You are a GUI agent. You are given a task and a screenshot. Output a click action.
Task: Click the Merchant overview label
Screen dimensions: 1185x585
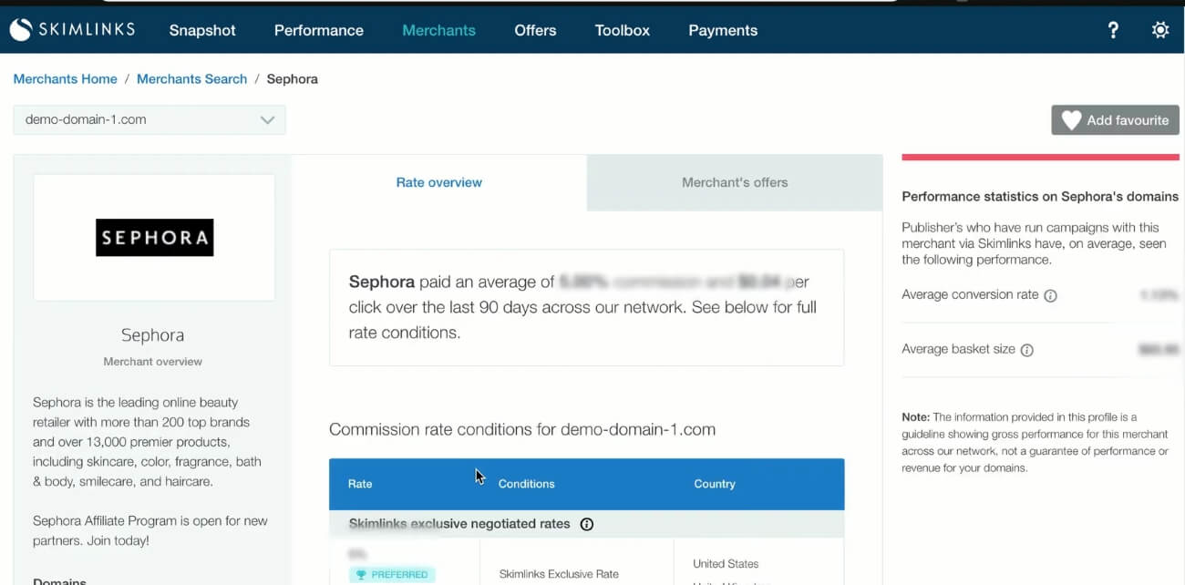click(x=153, y=362)
